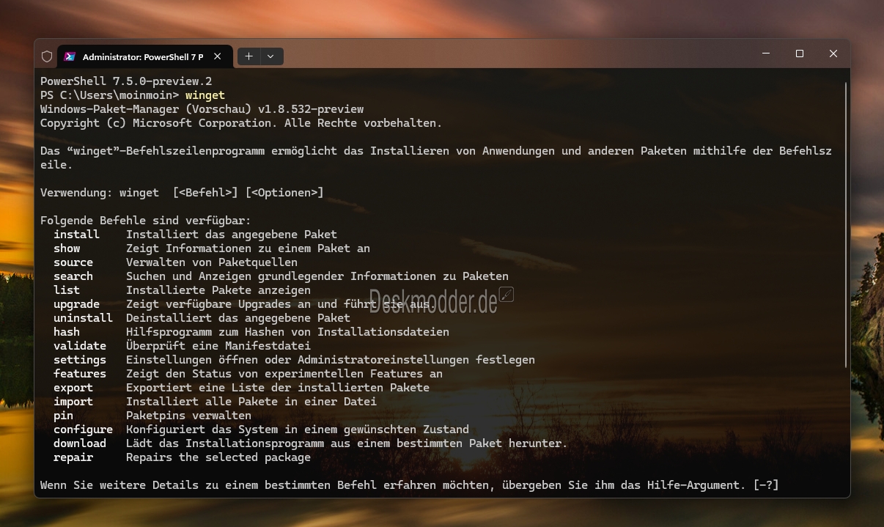Expand the new tab profile dropdown

(271, 56)
